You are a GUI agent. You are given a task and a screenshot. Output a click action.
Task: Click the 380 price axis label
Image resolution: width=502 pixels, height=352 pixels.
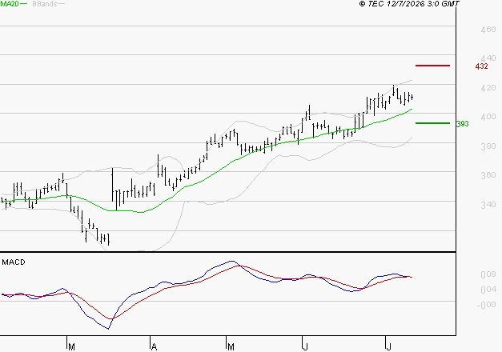pos(488,146)
